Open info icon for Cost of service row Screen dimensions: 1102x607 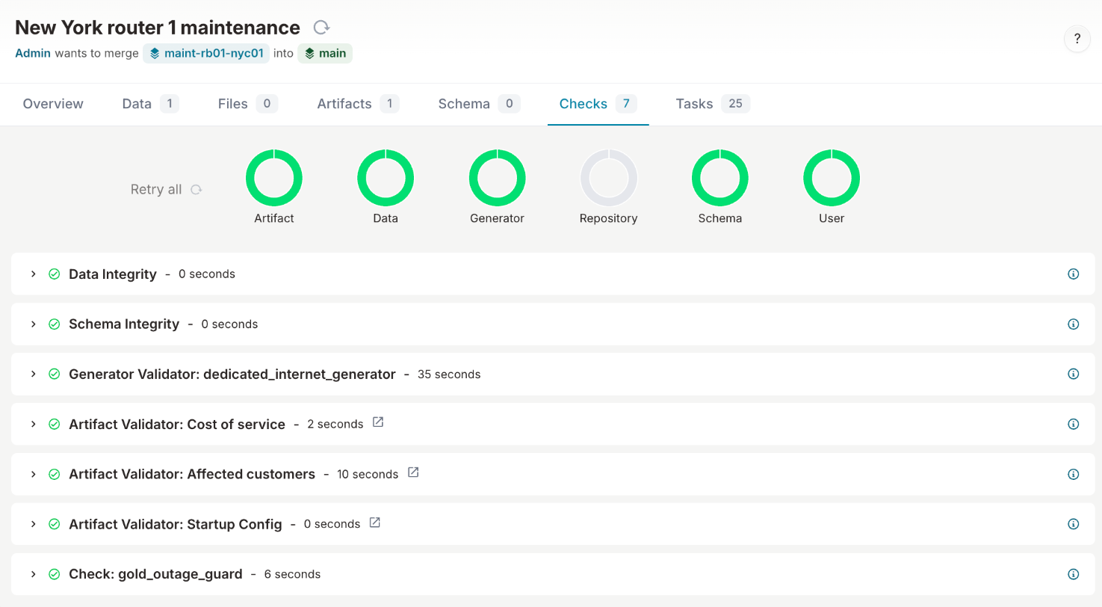pyautogui.click(x=1074, y=424)
